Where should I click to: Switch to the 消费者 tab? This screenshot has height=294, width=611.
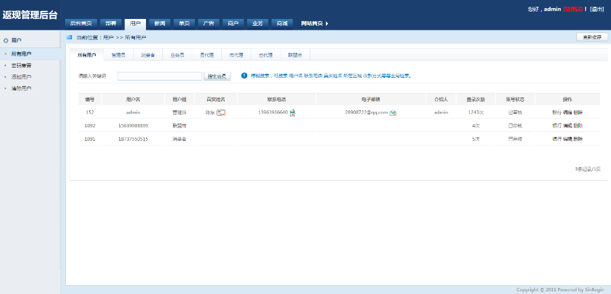[148, 56]
